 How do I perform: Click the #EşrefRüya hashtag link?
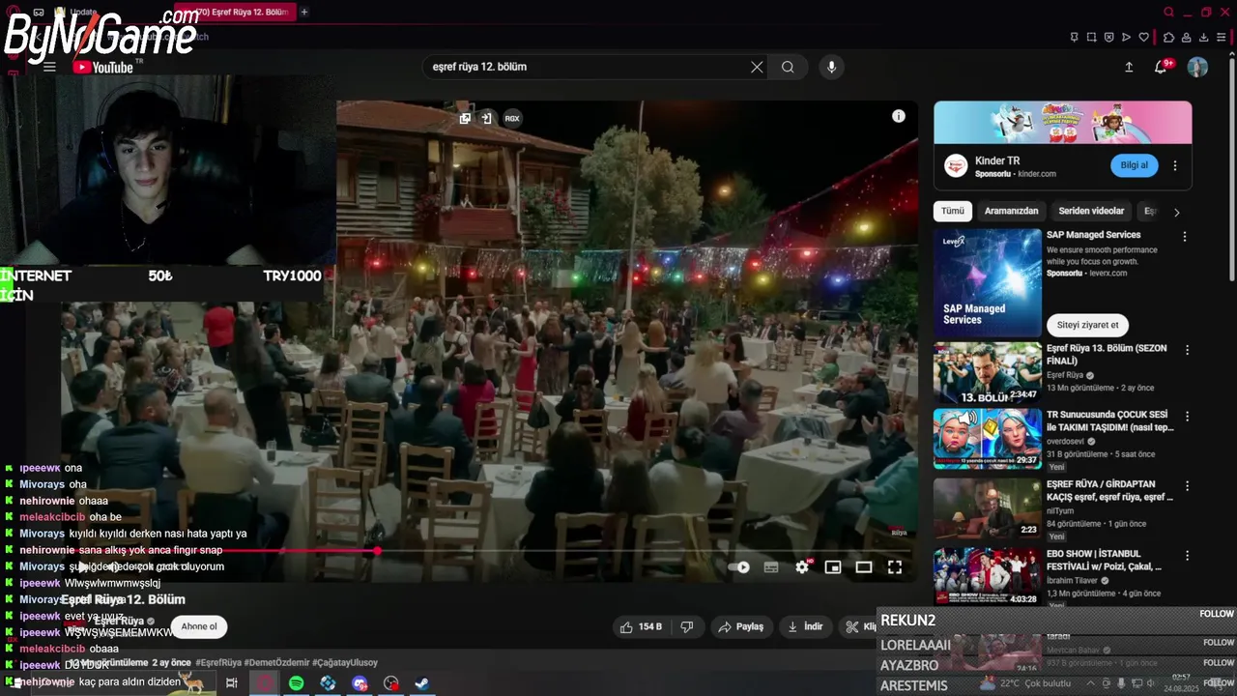[x=218, y=662]
